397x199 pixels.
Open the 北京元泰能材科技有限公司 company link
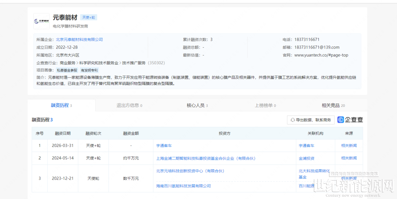click(x=79, y=40)
